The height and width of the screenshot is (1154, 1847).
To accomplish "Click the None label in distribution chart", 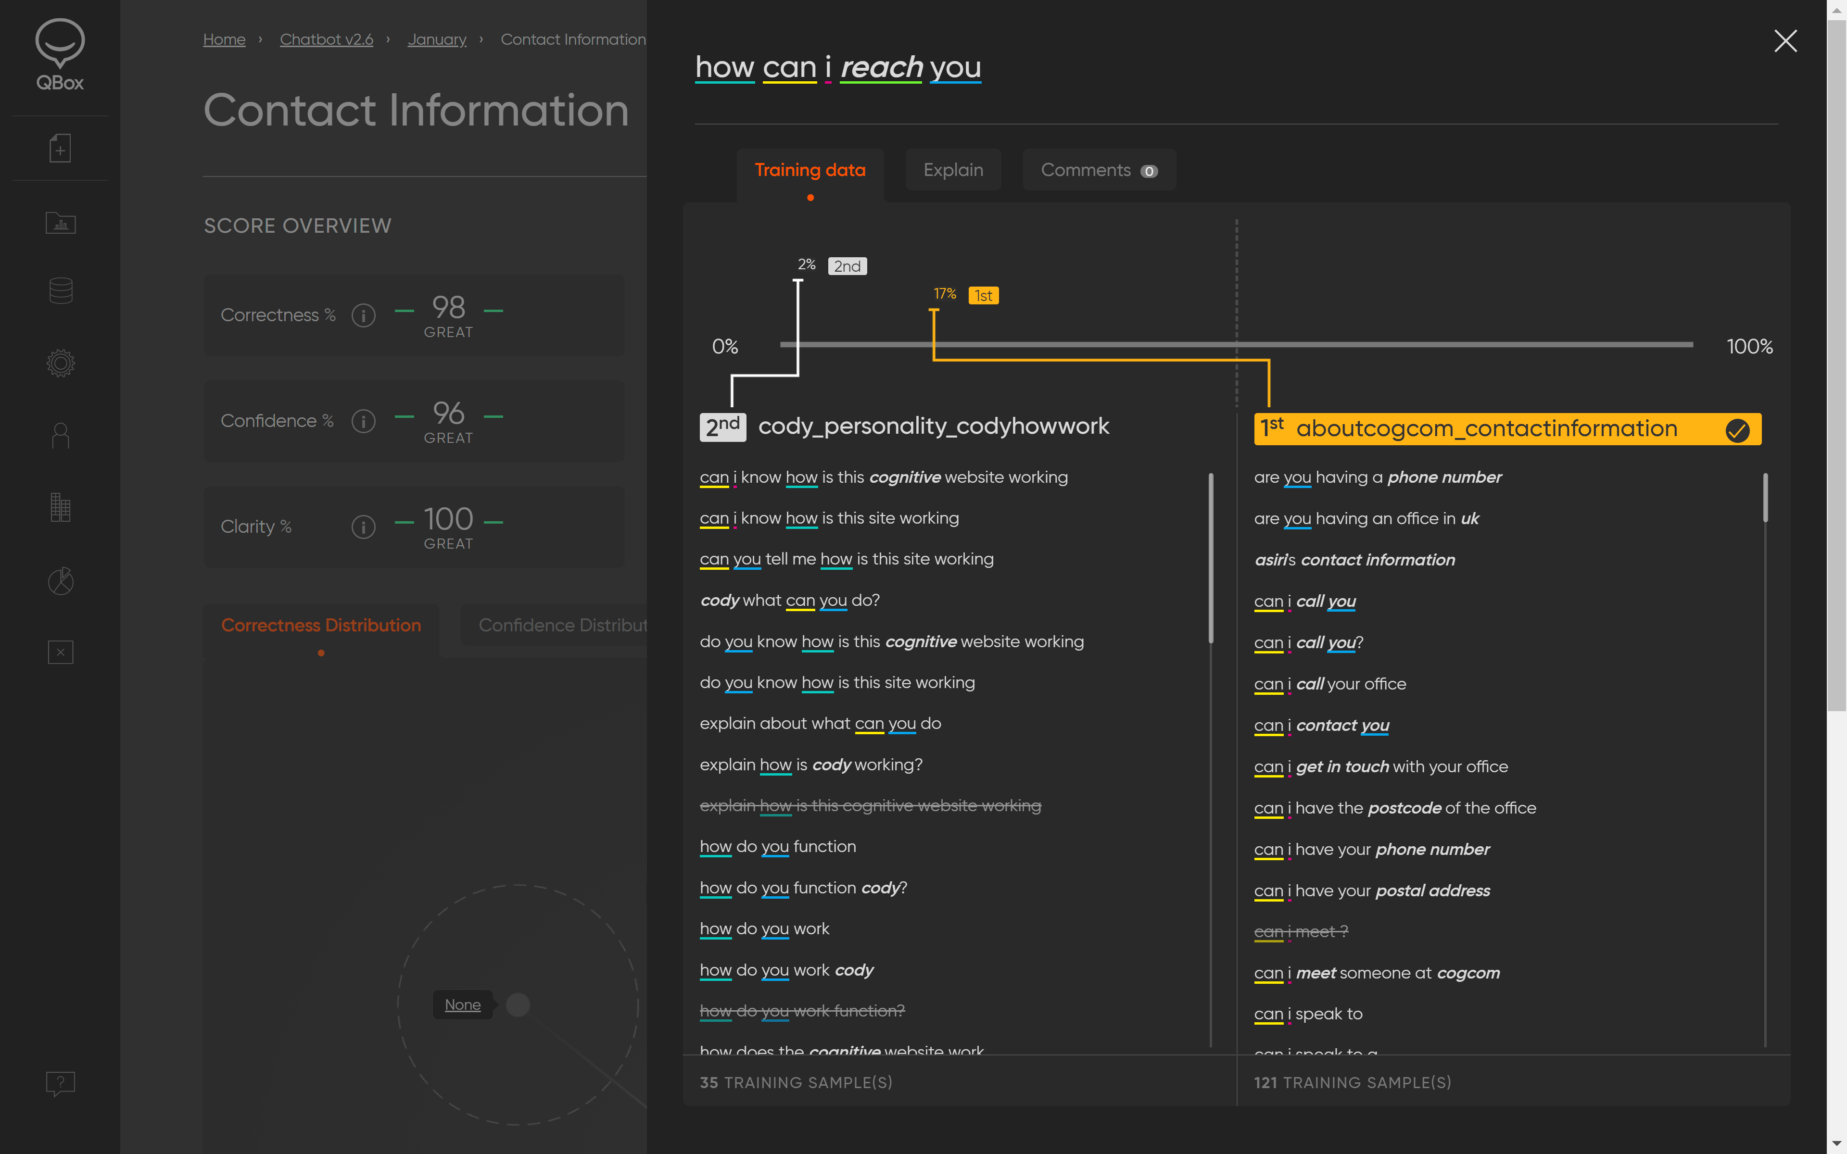I will pyautogui.click(x=463, y=1004).
